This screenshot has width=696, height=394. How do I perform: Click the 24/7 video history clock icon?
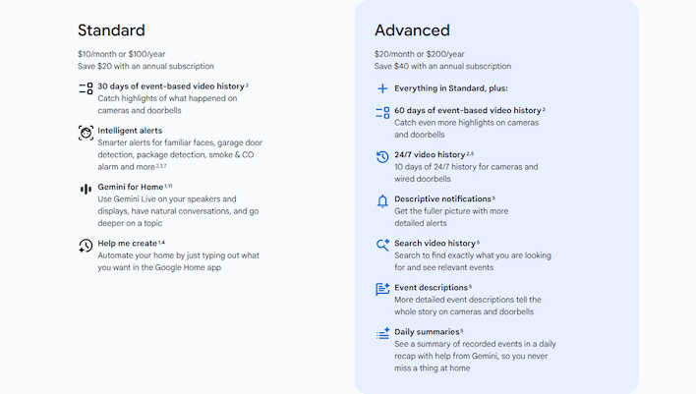[x=382, y=156]
